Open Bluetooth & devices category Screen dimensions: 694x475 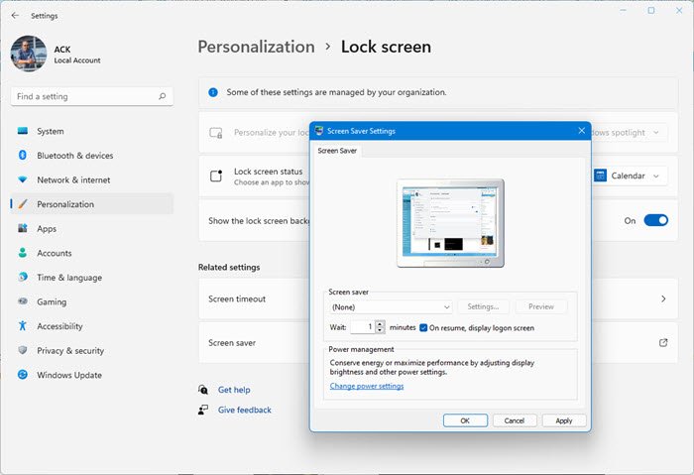tap(91, 156)
